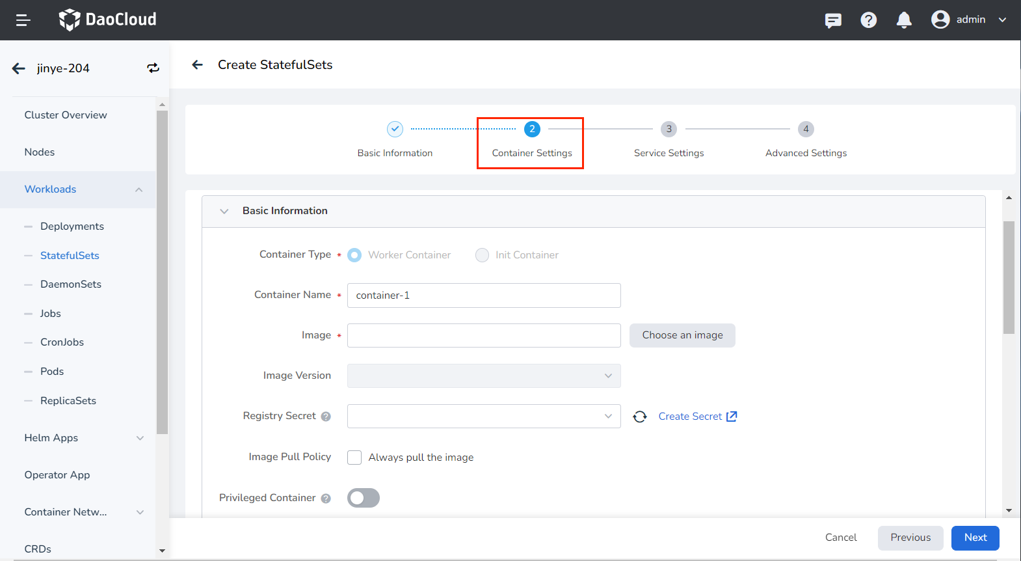Click the form's vertical scrollbar
This screenshot has height=561, width=1021.
click(1009, 277)
